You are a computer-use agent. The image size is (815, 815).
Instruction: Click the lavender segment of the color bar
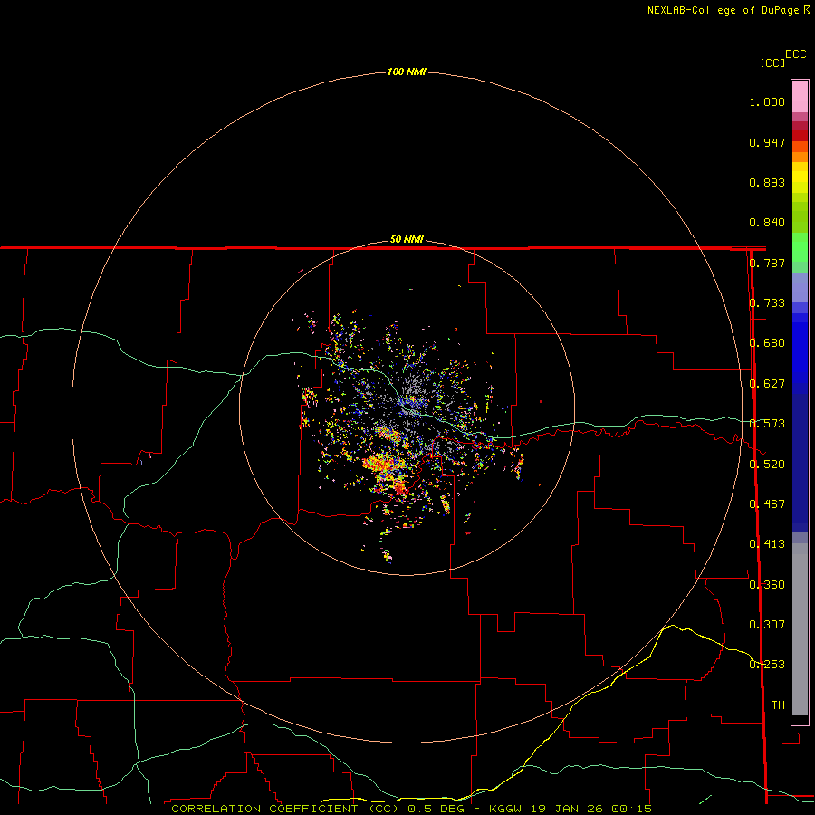point(800,287)
